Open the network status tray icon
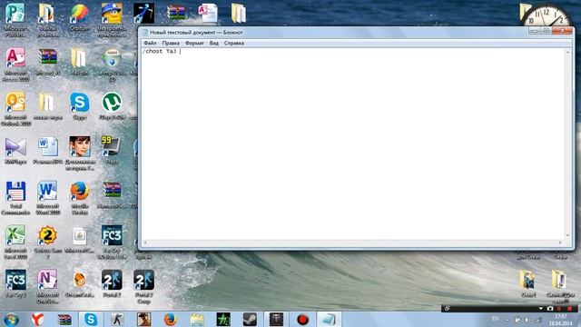 (x=537, y=319)
